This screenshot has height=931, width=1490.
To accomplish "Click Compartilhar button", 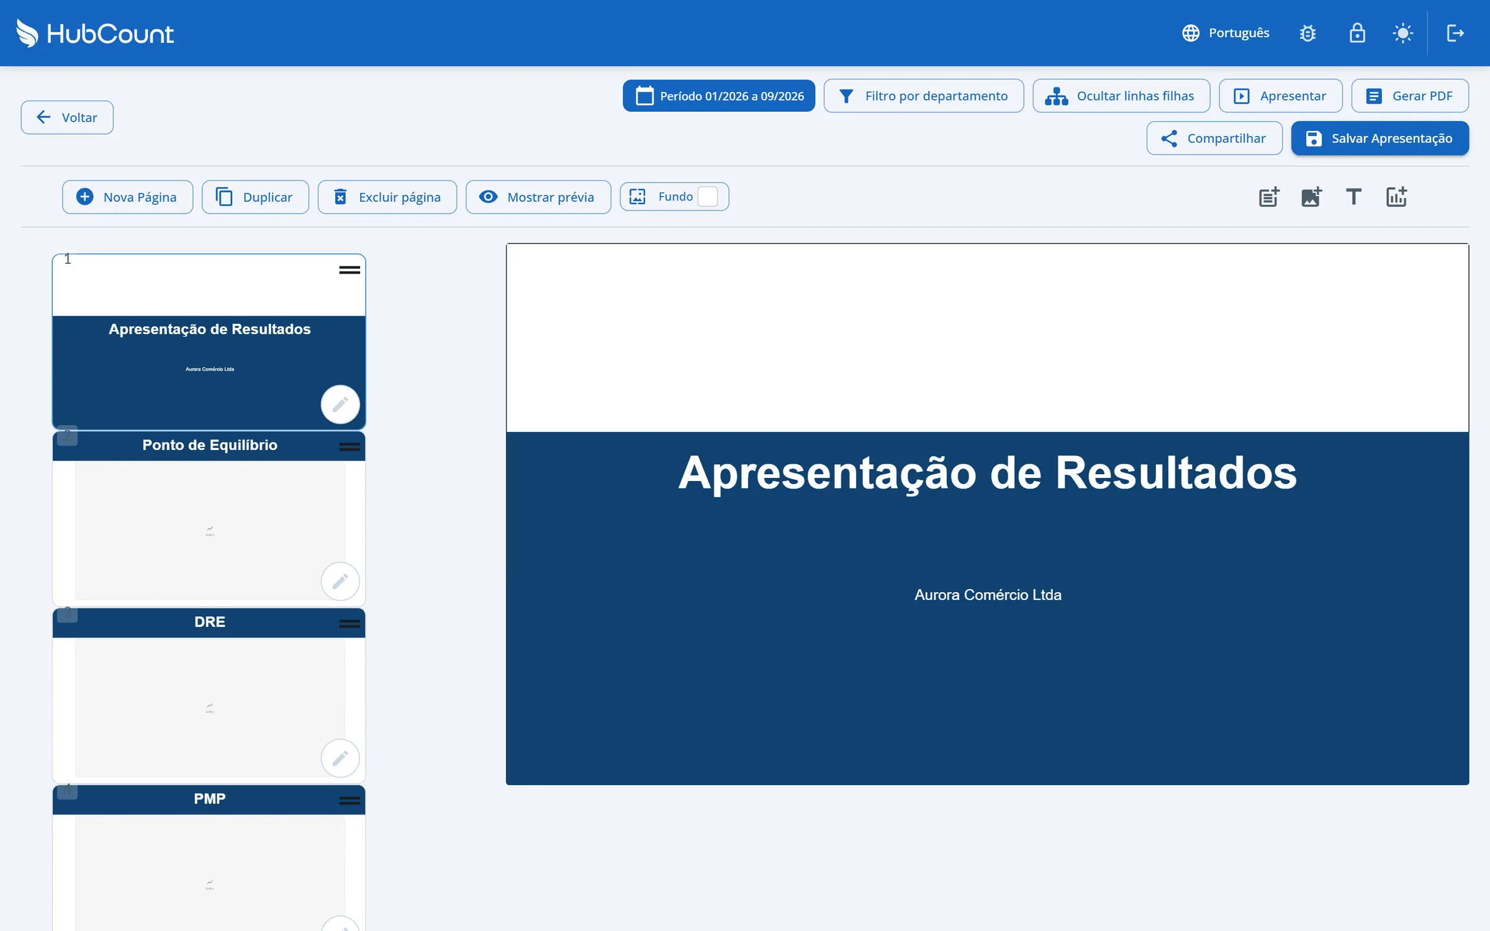I will tap(1214, 138).
